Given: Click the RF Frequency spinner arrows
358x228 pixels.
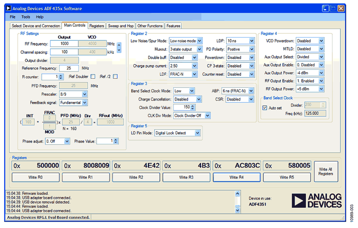Looking at the screenshot, I should coord(119,48).
